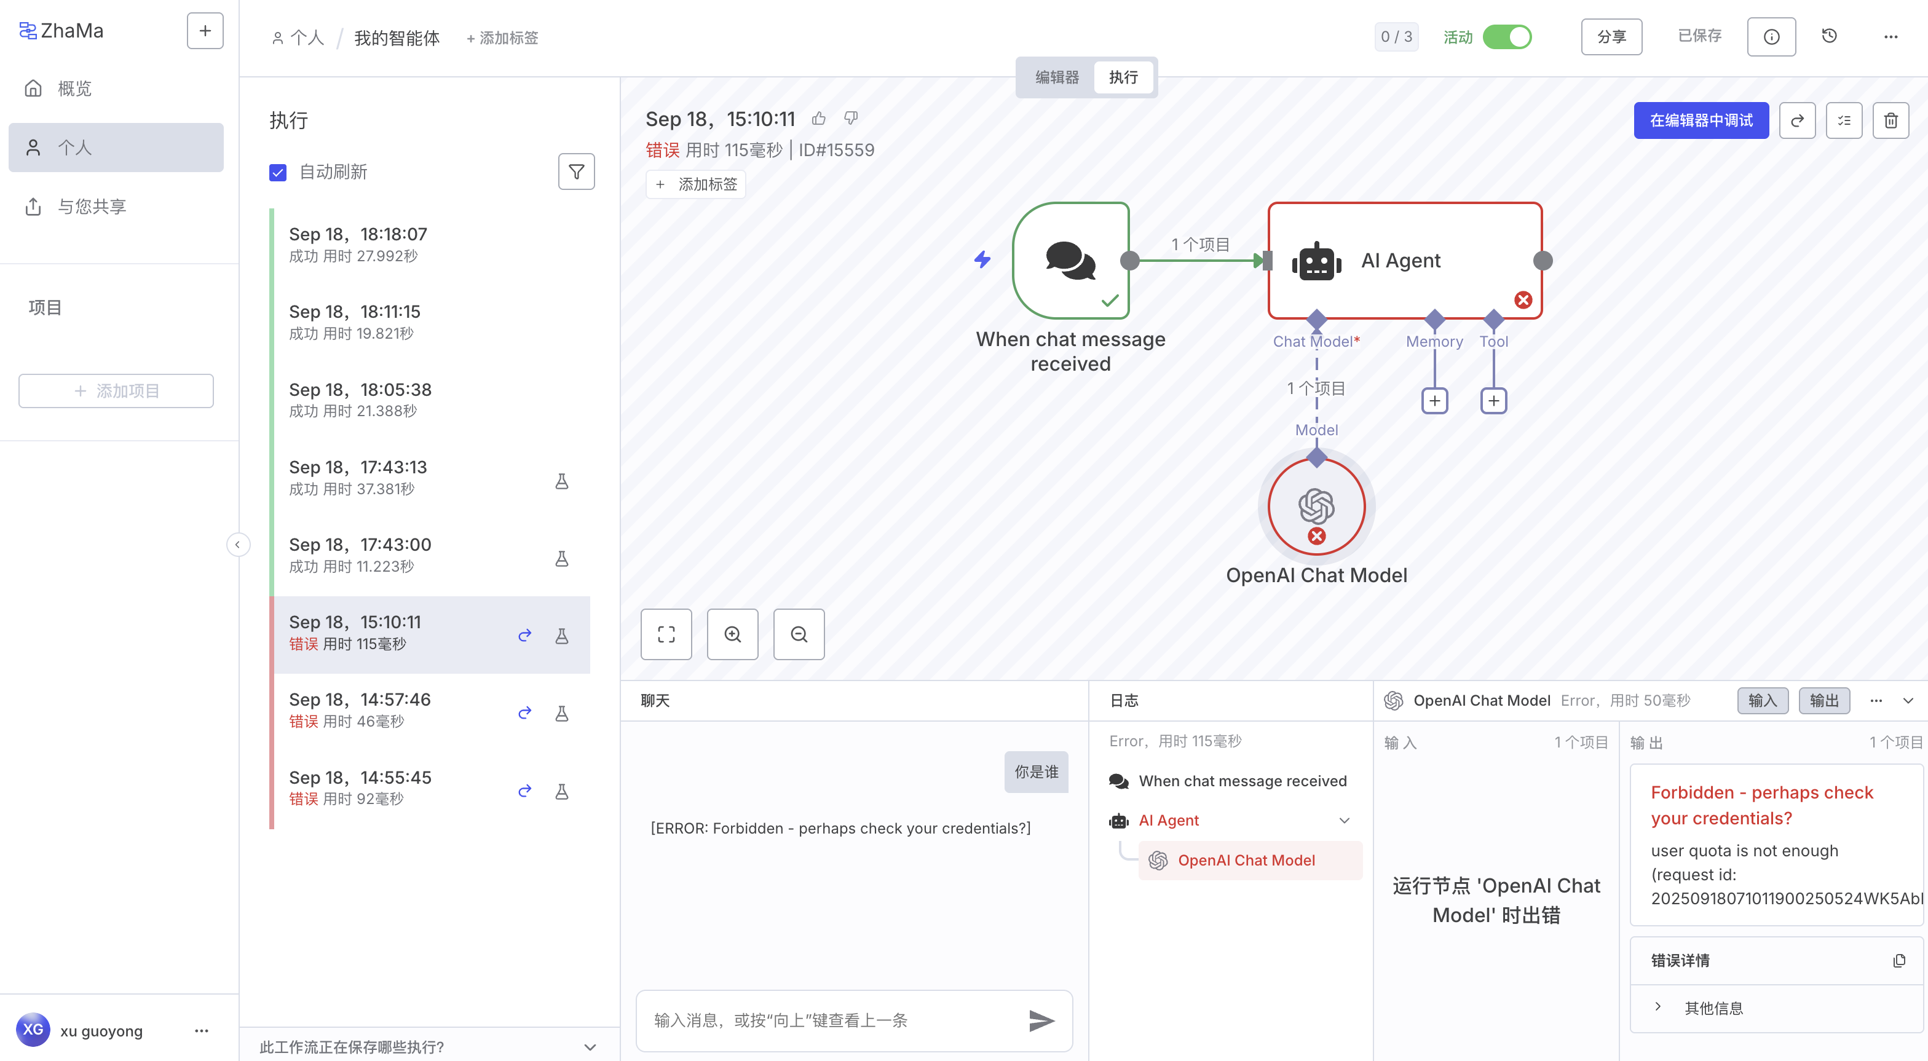Image resolution: width=1928 pixels, height=1061 pixels.
Task: Delete this execution with trash icon
Action: pyautogui.click(x=1890, y=120)
